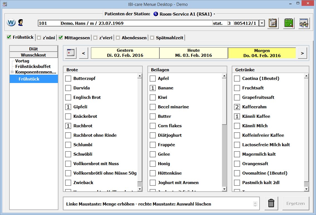Open the green planner board icon
This screenshot has height=215, width=316.
tap(289, 23)
